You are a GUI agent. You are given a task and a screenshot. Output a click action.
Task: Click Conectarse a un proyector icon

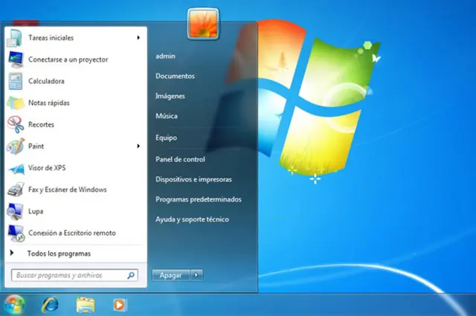(x=16, y=59)
